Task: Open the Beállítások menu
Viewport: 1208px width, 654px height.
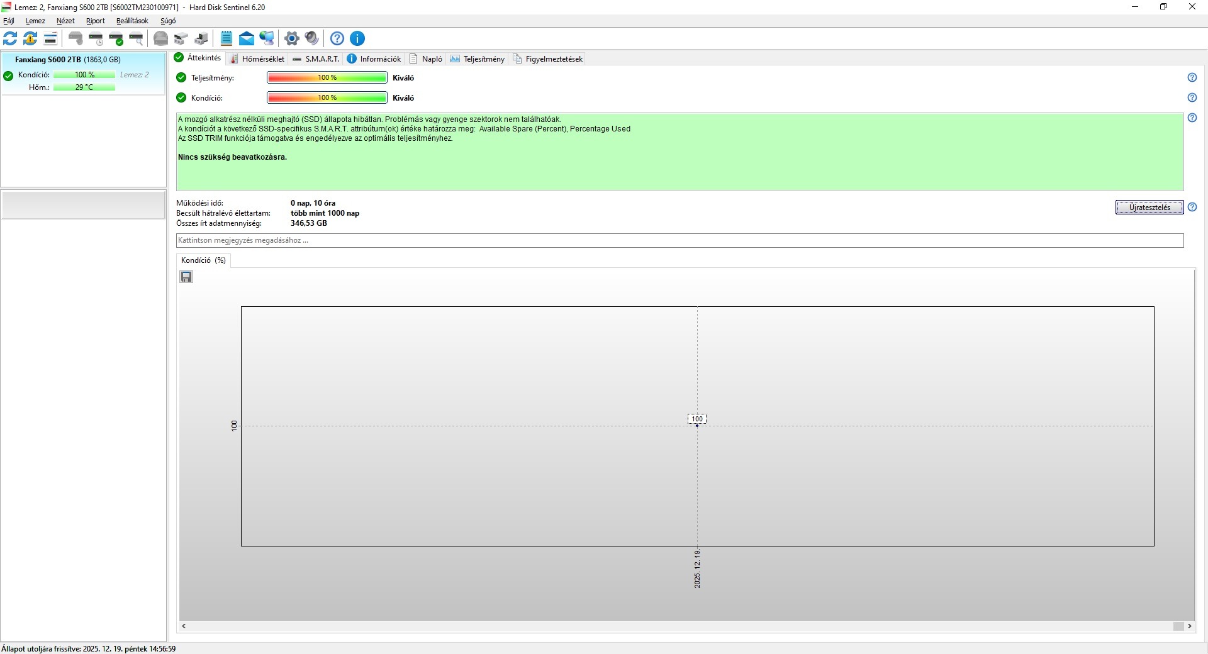Action: (x=132, y=21)
